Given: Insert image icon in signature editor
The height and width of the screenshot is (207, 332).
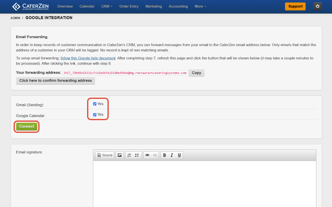Looking at the screenshot, I should point(120,155).
